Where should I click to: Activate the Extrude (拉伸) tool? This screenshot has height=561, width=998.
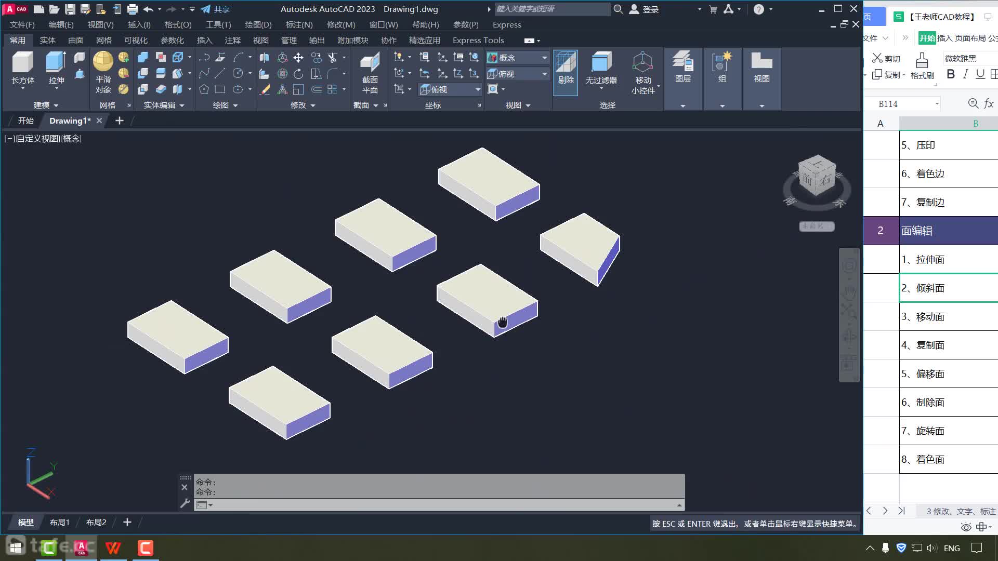coord(56,63)
